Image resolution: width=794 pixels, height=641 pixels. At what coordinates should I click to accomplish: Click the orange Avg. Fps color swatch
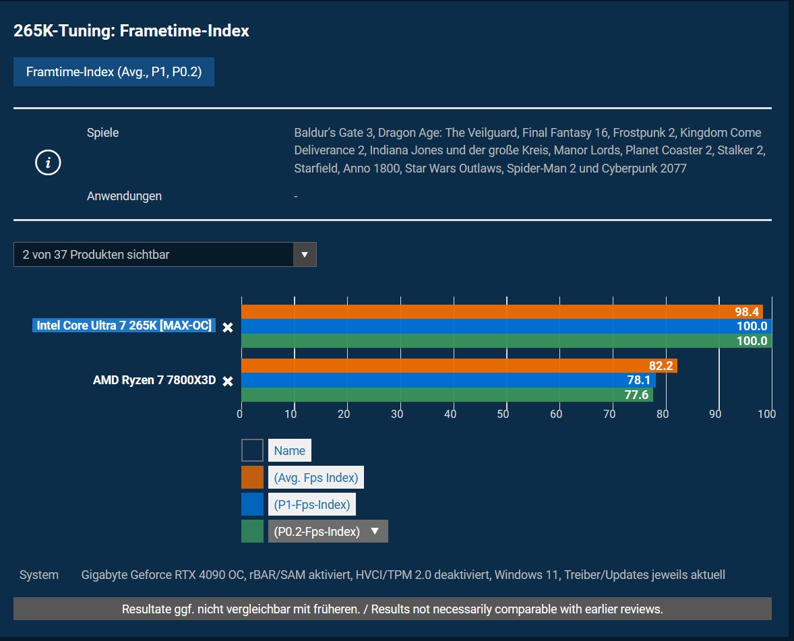pos(253,477)
